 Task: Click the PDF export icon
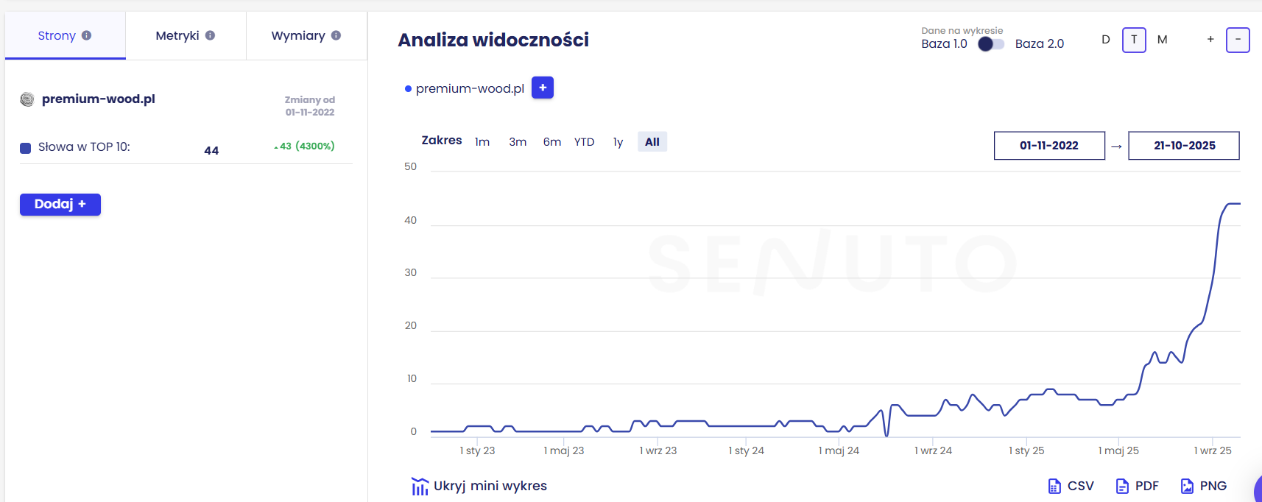[1122, 486]
